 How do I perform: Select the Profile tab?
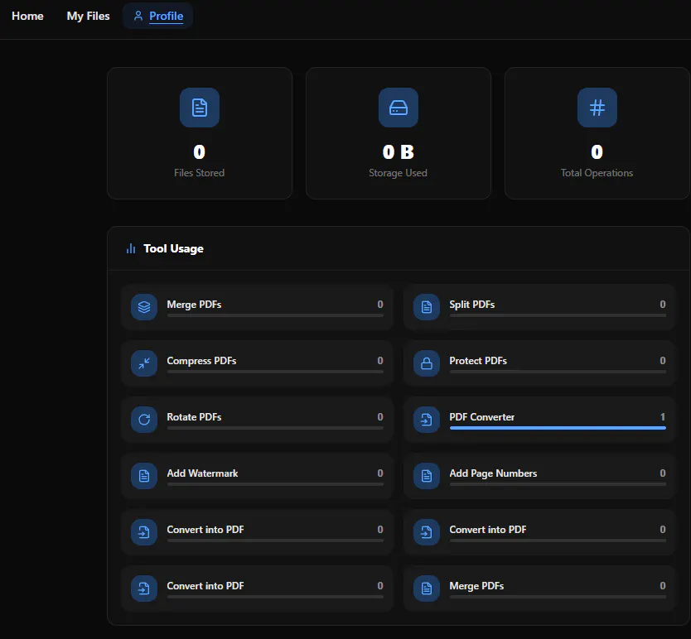point(157,16)
